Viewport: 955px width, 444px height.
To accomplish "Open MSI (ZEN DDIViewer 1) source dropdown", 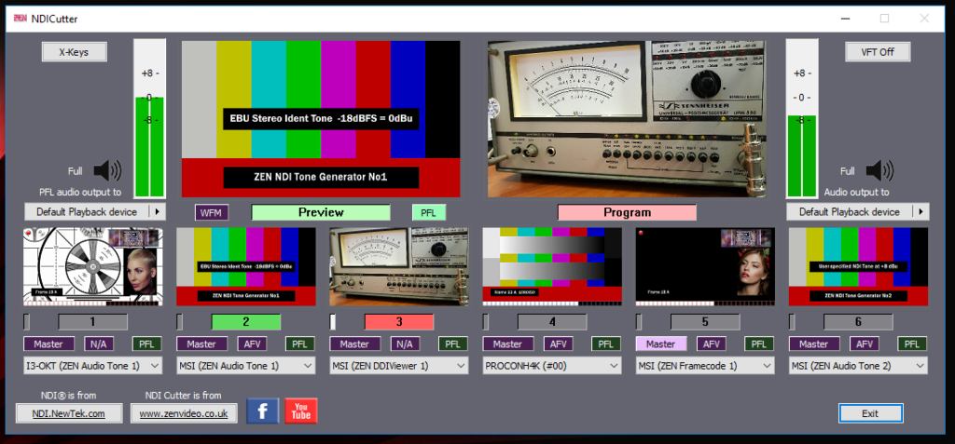I will [x=399, y=366].
